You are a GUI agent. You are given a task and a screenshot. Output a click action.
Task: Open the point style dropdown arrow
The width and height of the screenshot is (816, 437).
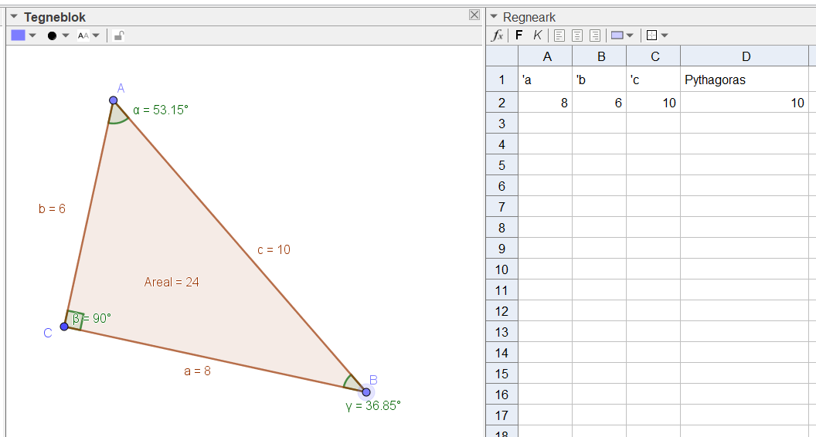(x=66, y=36)
